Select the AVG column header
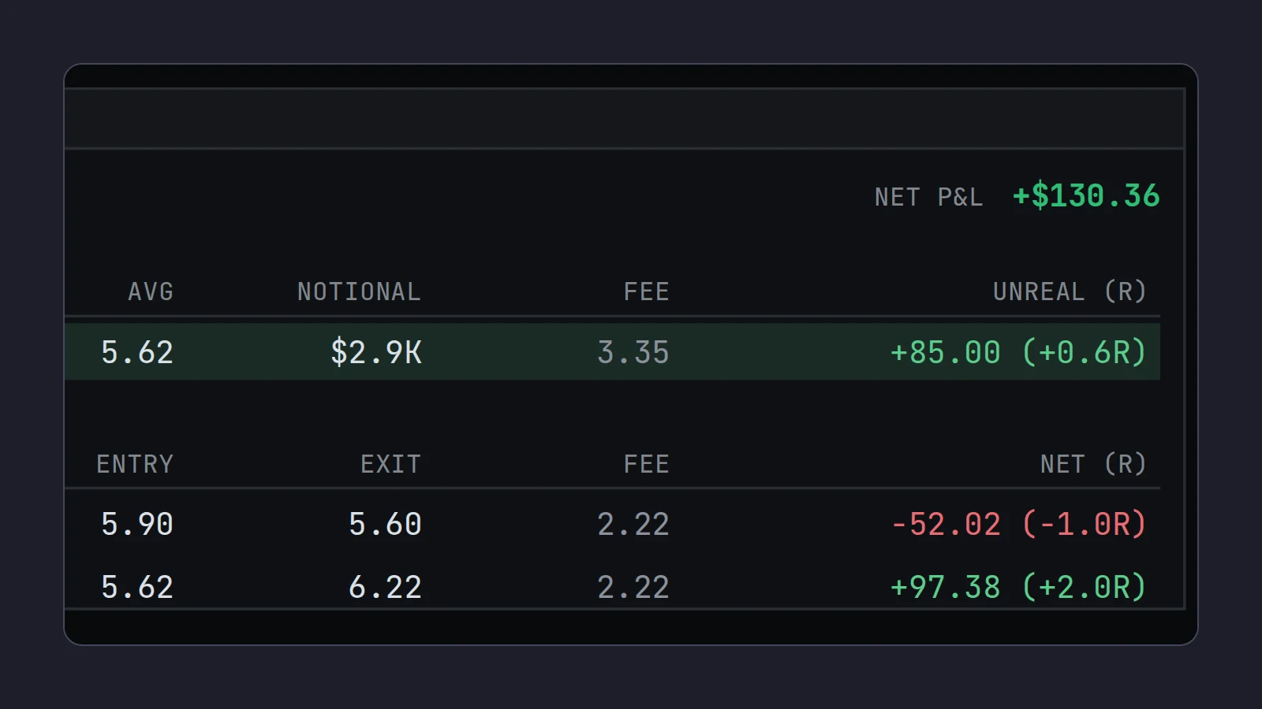This screenshot has width=1262, height=709. (x=151, y=291)
